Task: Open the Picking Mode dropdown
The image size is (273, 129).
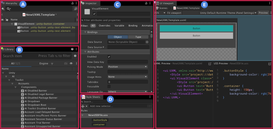Action: click(128, 67)
